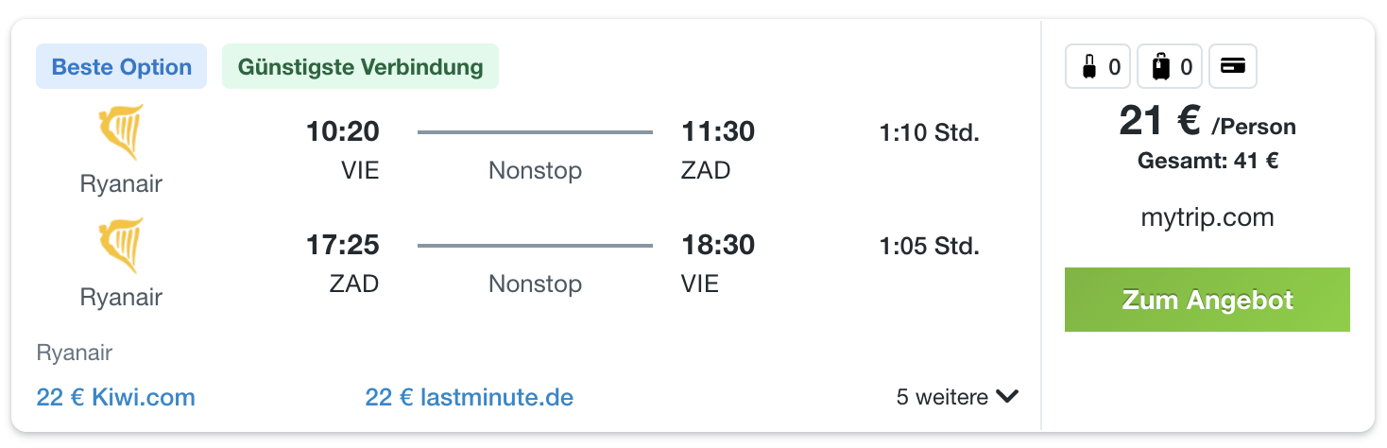Click the return 17:25 departure time

pyautogui.click(x=342, y=246)
